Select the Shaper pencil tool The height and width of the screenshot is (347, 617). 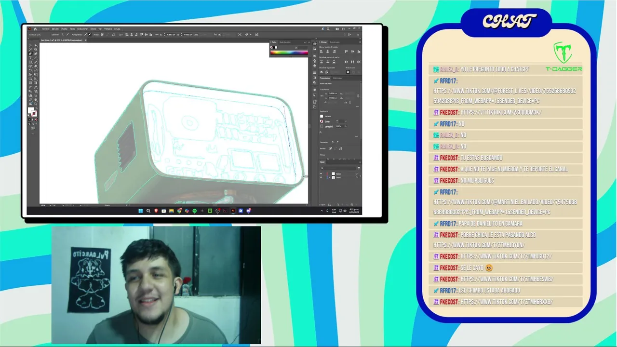[30, 66]
